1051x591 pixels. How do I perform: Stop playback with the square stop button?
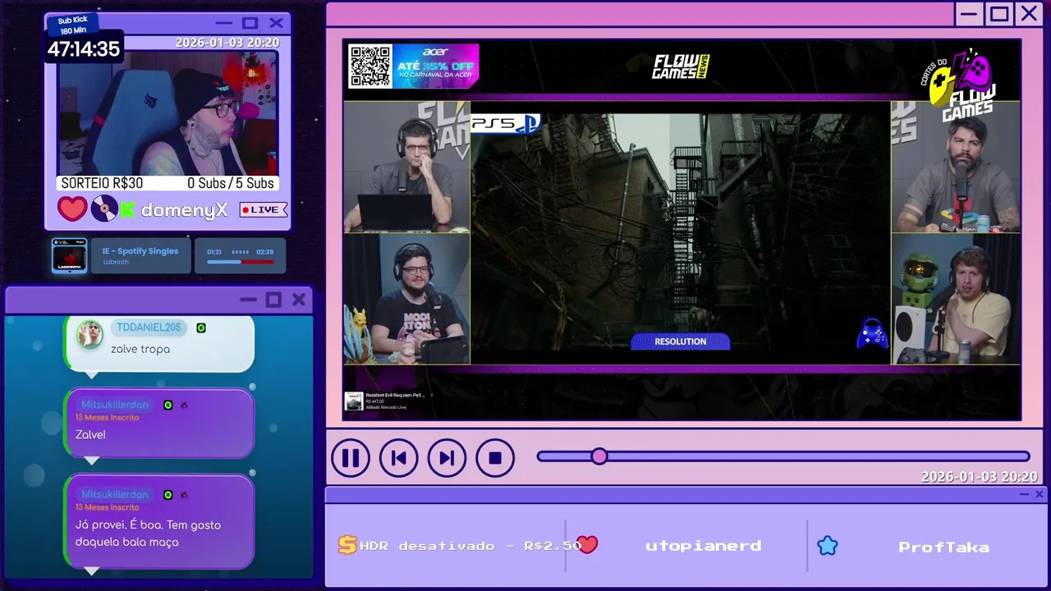pyautogui.click(x=495, y=458)
